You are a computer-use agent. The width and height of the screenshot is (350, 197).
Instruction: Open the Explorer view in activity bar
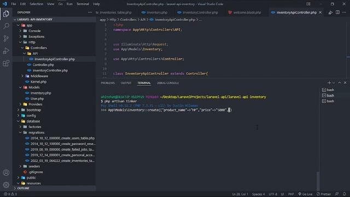6,14
